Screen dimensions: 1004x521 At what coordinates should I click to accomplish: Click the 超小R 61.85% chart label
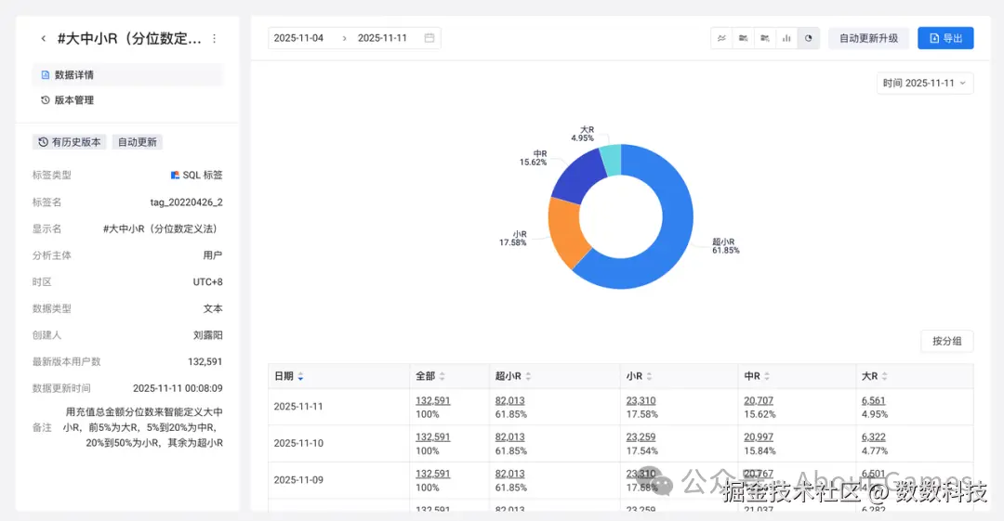coord(725,246)
